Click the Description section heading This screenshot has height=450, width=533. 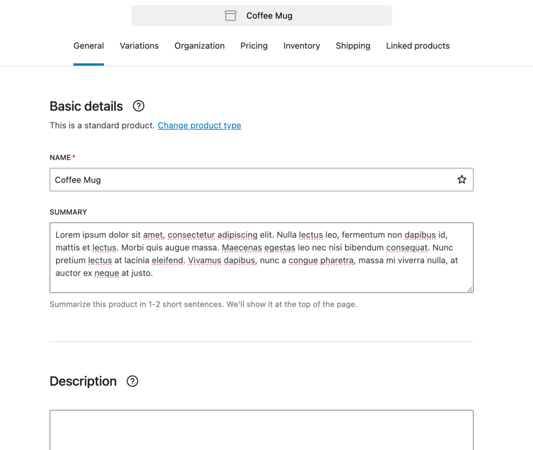click(83, 381)
